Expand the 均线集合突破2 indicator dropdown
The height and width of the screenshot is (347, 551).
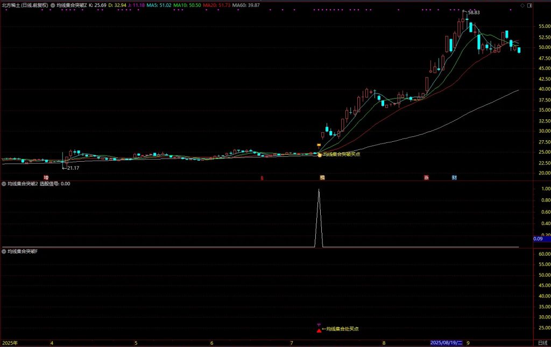[x=4, y=184]
